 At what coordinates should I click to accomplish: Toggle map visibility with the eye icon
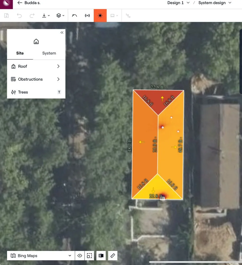click(x=80, y=256)
